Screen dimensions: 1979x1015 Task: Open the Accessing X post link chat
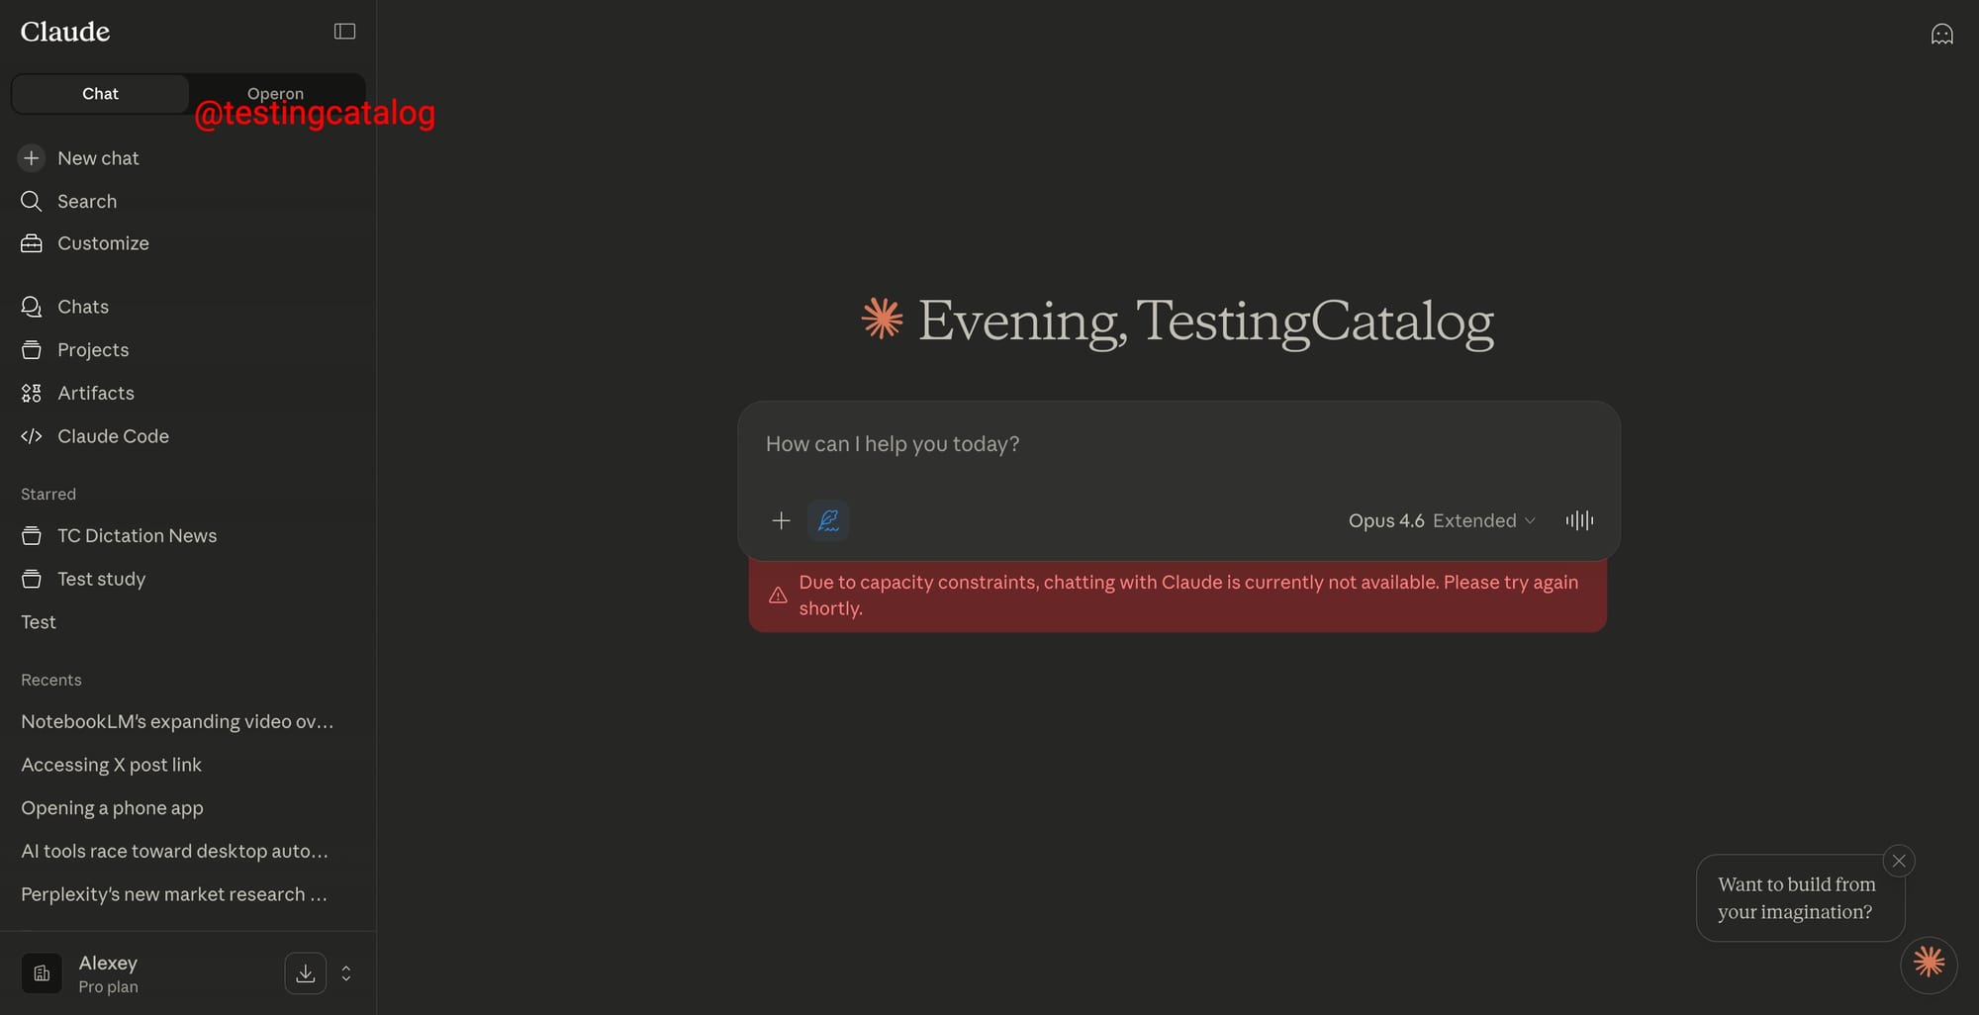111,765
